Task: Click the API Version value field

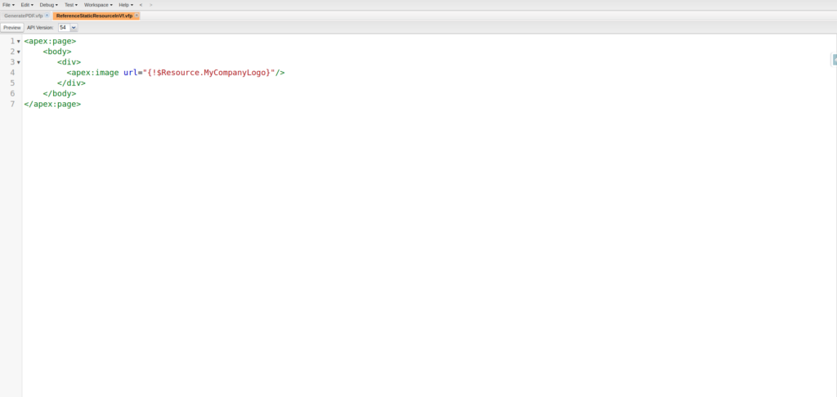Action: coord(63,28)
